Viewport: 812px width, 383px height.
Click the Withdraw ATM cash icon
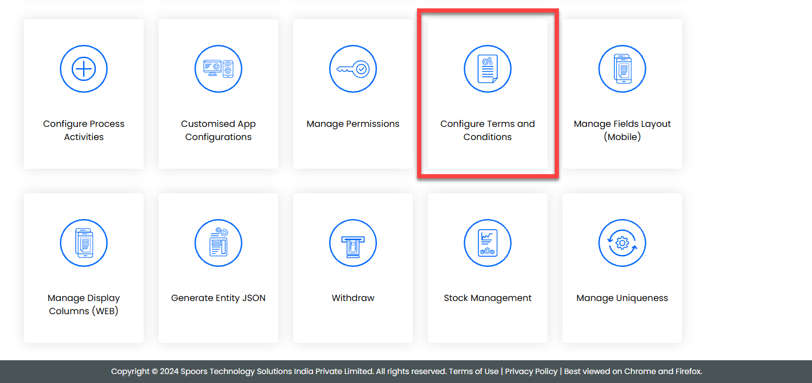353,243
